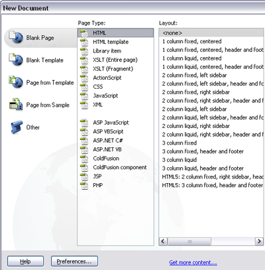Open the Other category icon

(17, 127)
